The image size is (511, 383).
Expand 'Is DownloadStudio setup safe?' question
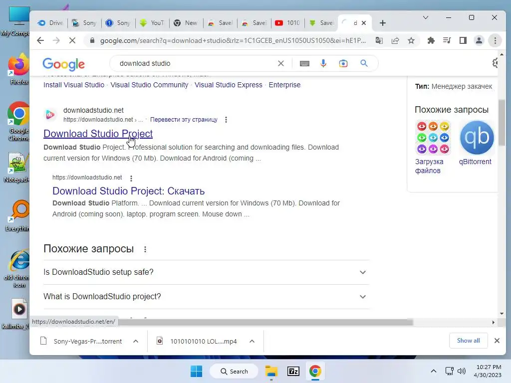pos(206,272)
